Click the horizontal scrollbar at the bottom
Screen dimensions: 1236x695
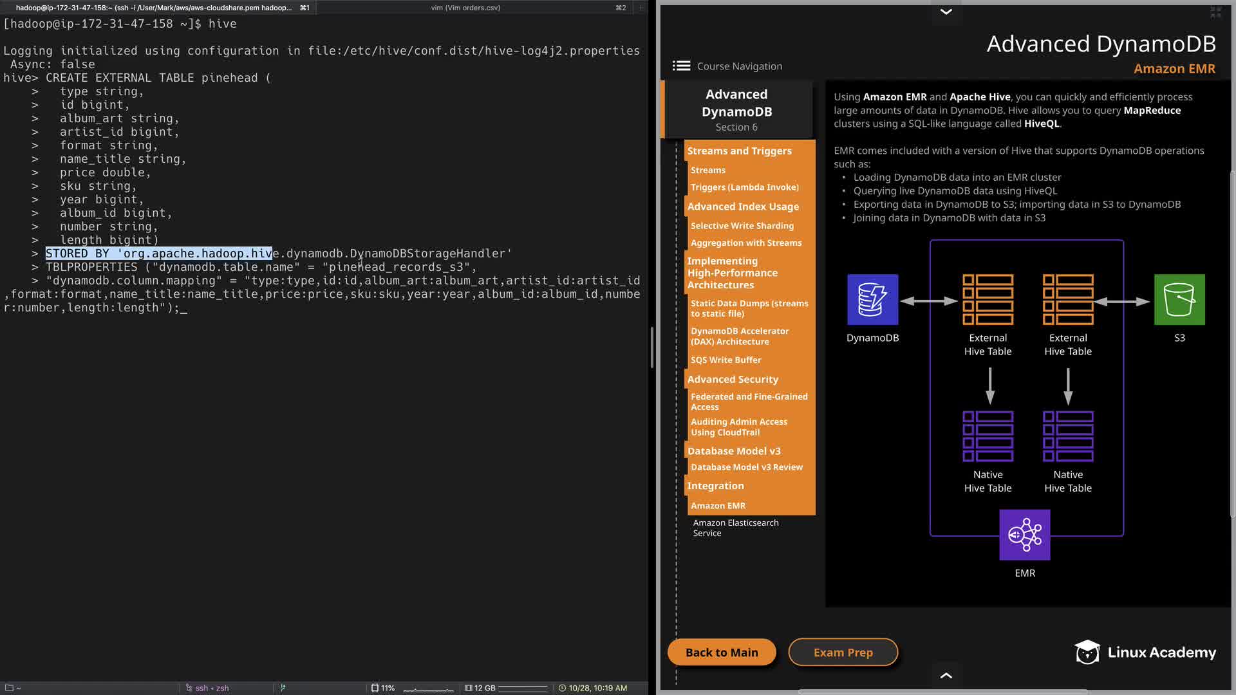click(942, 692)
